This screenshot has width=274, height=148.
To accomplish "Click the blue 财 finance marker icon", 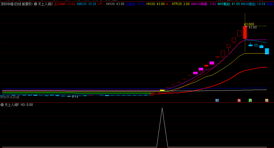I will click(x=217, y=100).
